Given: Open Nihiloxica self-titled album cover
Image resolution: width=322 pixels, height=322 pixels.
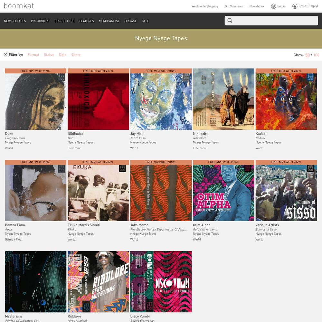Looking at the screenshot, I should tap(224, 99).
